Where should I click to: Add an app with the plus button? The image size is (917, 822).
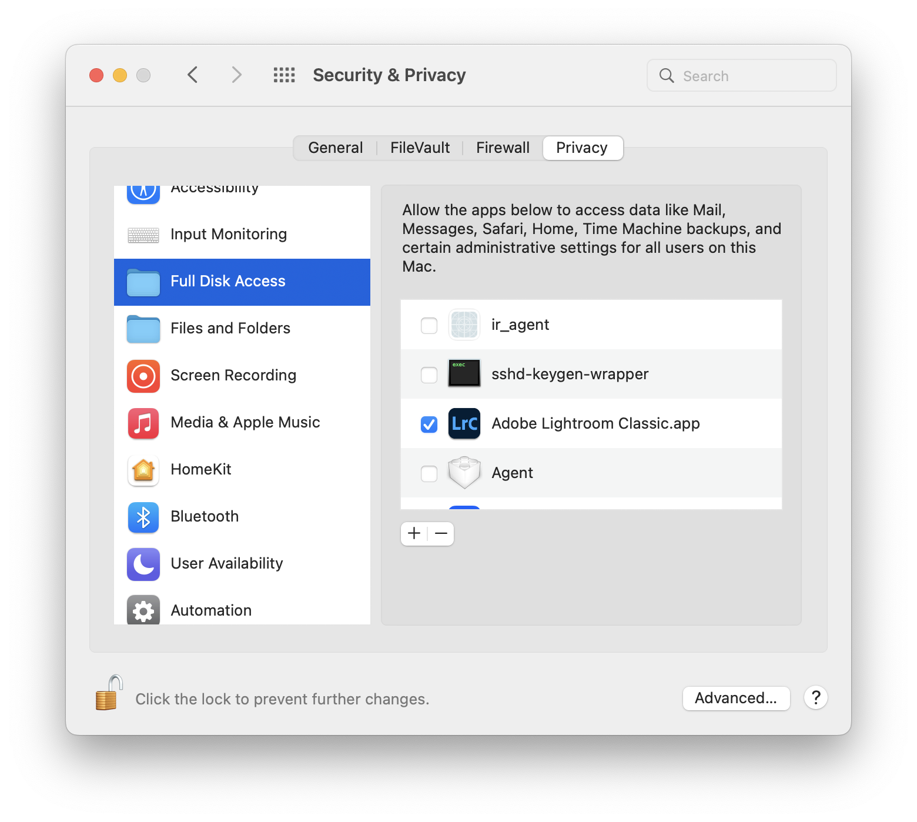[414, 533]
